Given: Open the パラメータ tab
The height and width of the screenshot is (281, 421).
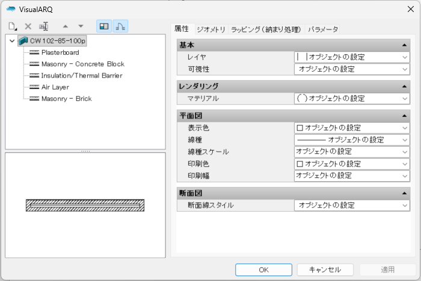Looking at the screenshot, I should 323,29.
